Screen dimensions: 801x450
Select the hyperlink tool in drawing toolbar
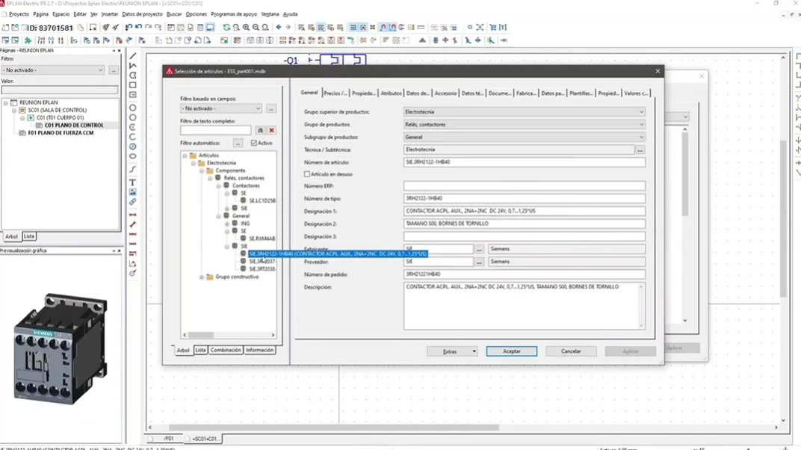(x=133, y=202)
